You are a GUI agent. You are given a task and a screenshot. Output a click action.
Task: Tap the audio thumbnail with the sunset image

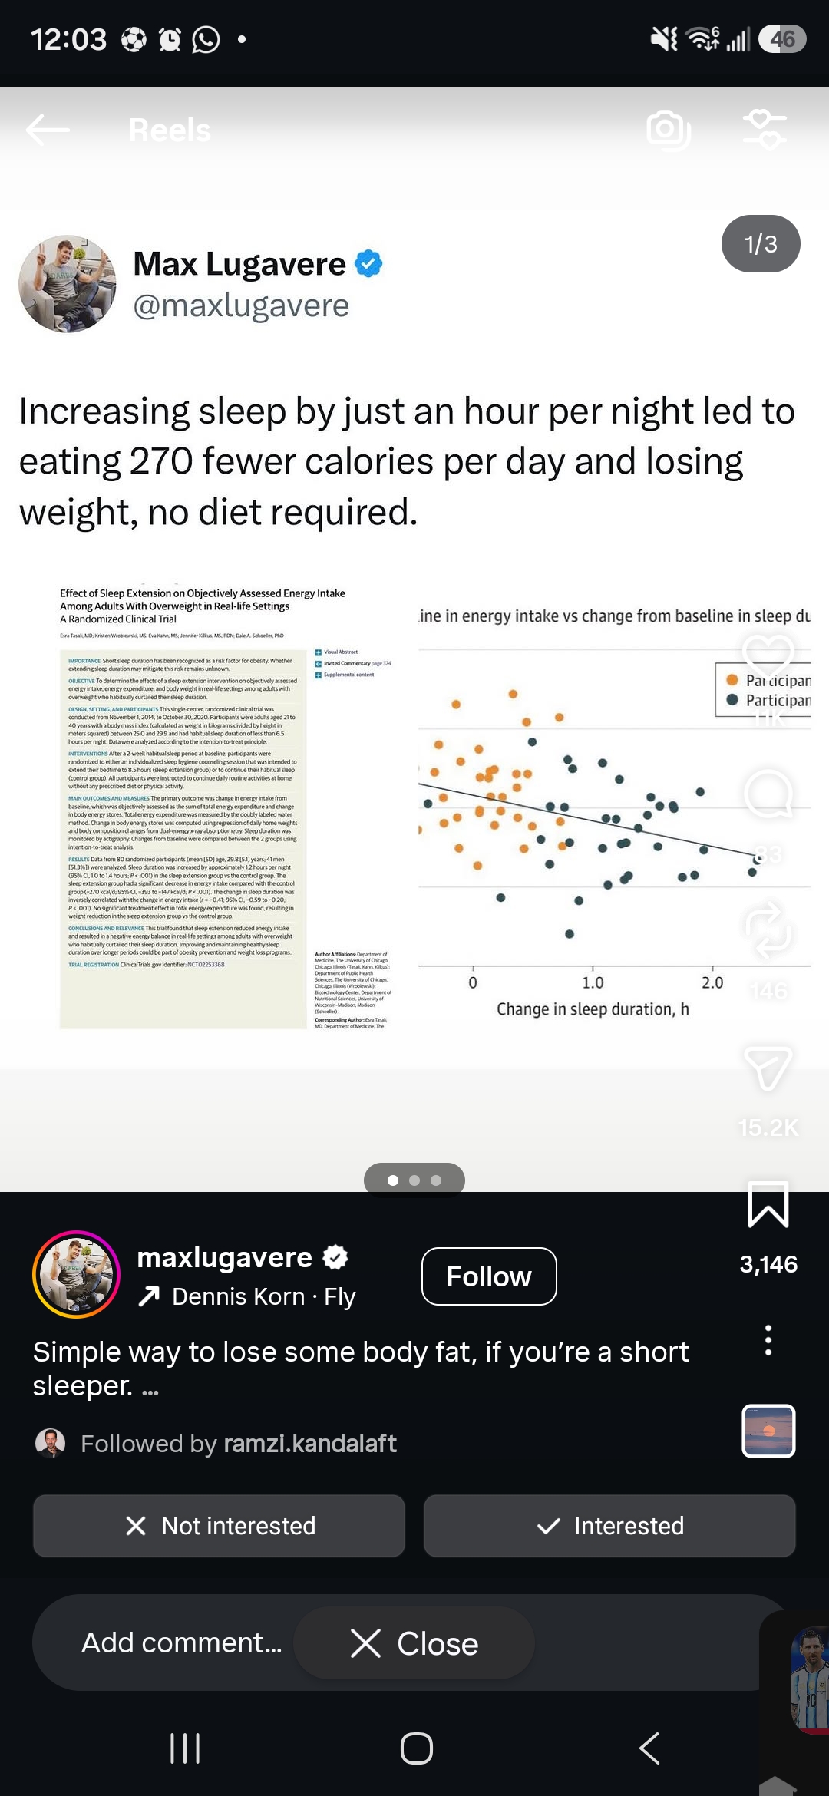point(768,1431)
